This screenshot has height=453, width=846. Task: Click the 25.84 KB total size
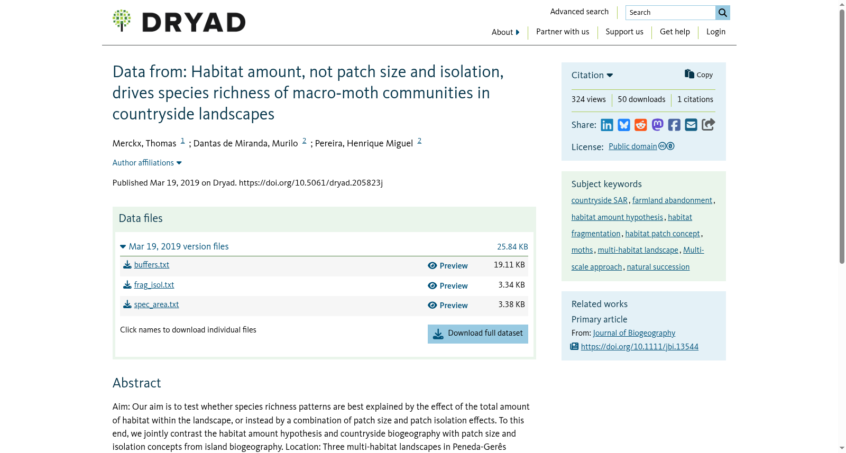[512, 247]
